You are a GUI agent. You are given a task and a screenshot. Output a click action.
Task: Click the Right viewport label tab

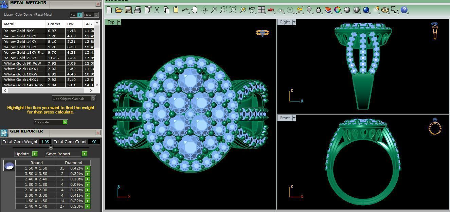(x=285, y=22)
